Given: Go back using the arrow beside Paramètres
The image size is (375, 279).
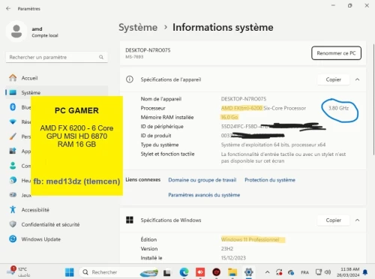Looking at the screenshot, I should pos(8,8).
